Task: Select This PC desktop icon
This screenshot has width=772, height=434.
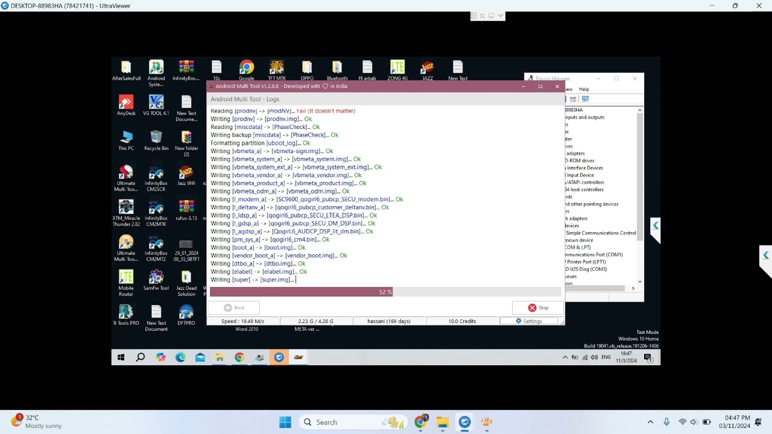Action: coord(126,141)
